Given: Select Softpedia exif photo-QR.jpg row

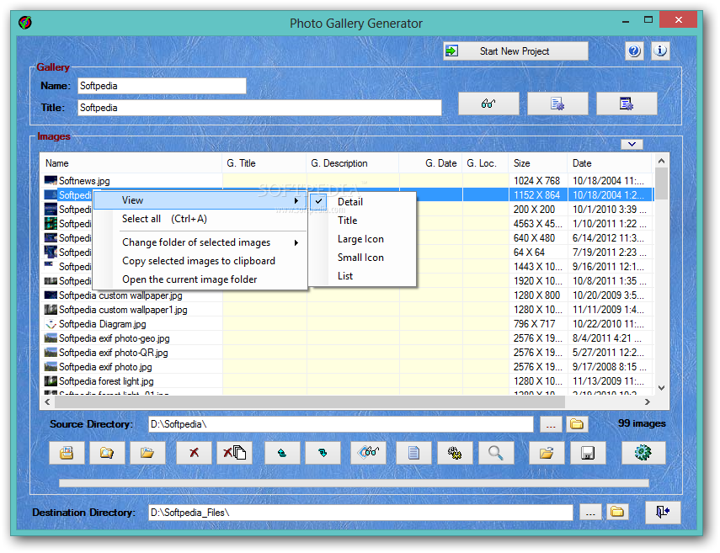Looking at the screenshot, I should point(348,353).
